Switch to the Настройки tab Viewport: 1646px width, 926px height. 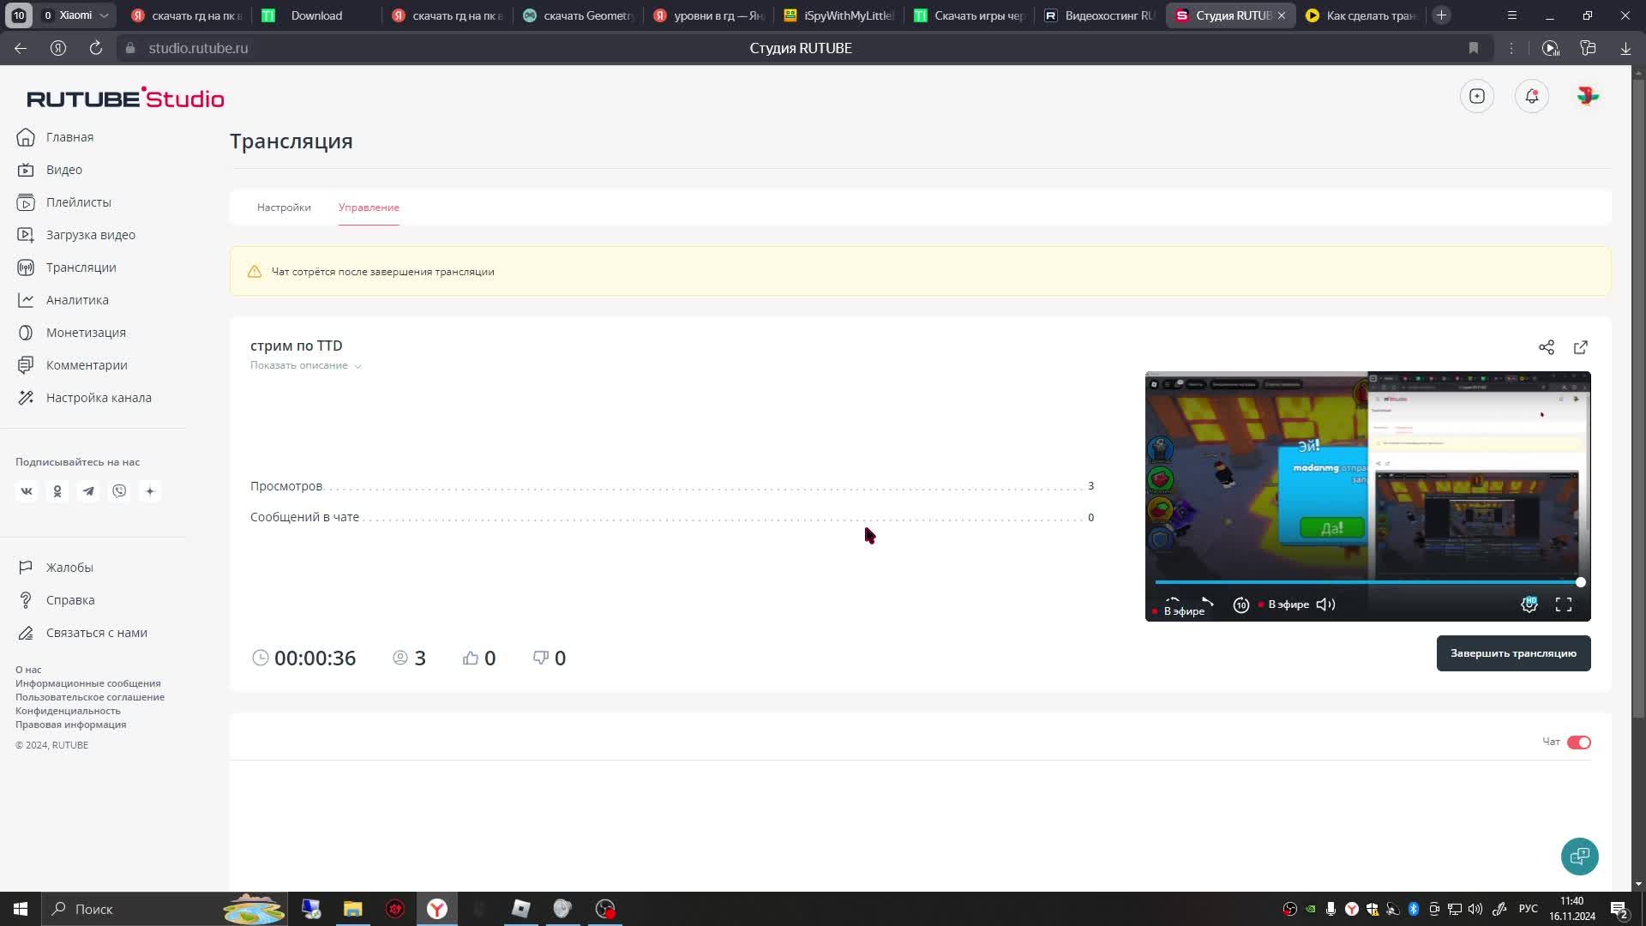tap(283, 207)
